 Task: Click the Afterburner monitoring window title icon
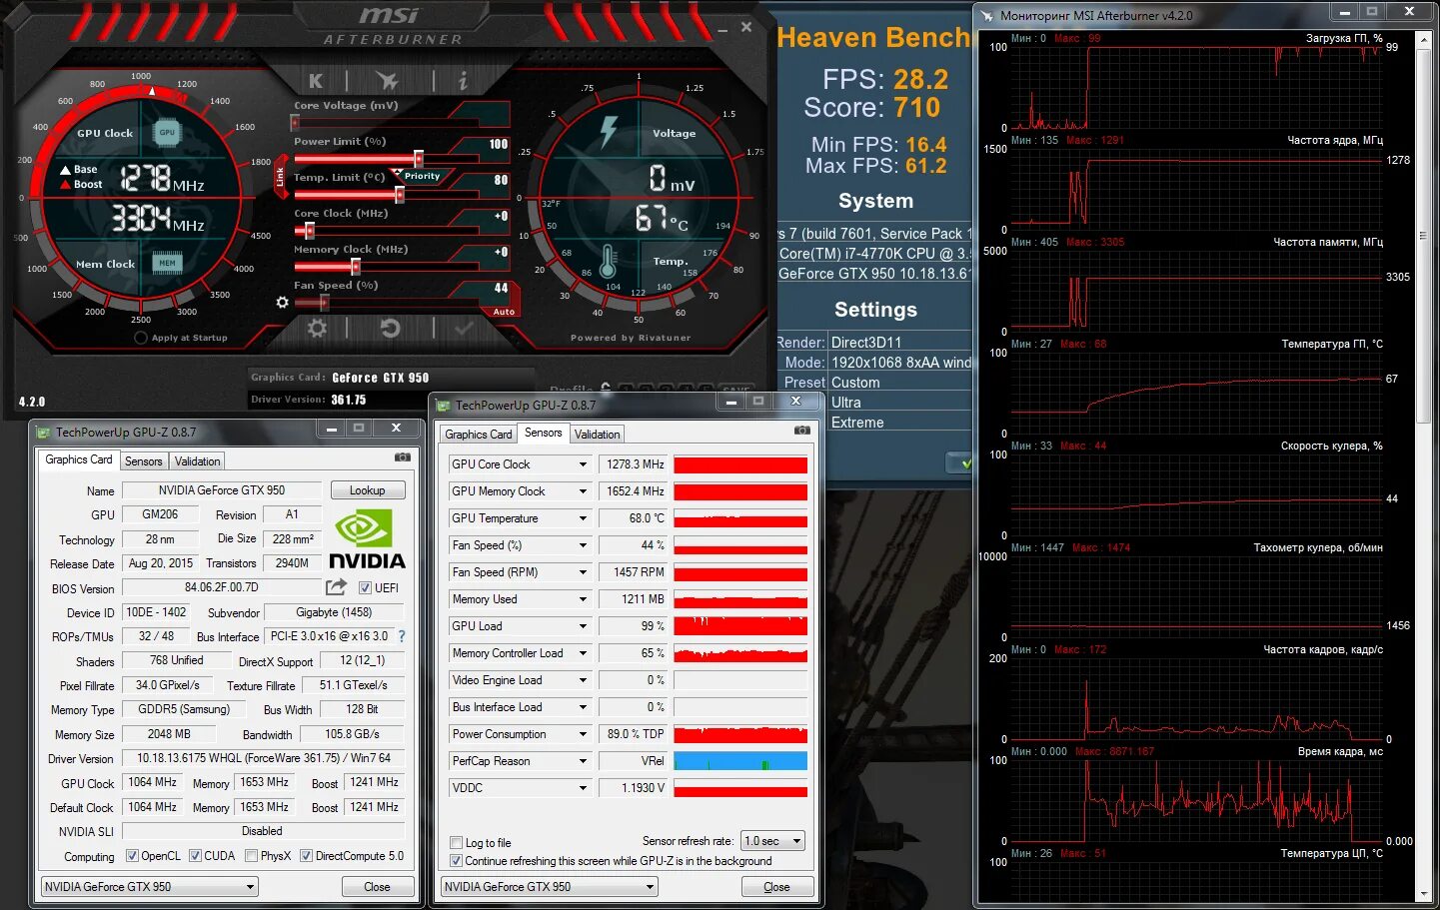[987, 16]
